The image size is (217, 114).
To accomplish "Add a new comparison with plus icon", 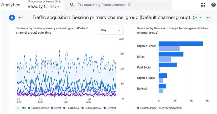I will 20,17.
